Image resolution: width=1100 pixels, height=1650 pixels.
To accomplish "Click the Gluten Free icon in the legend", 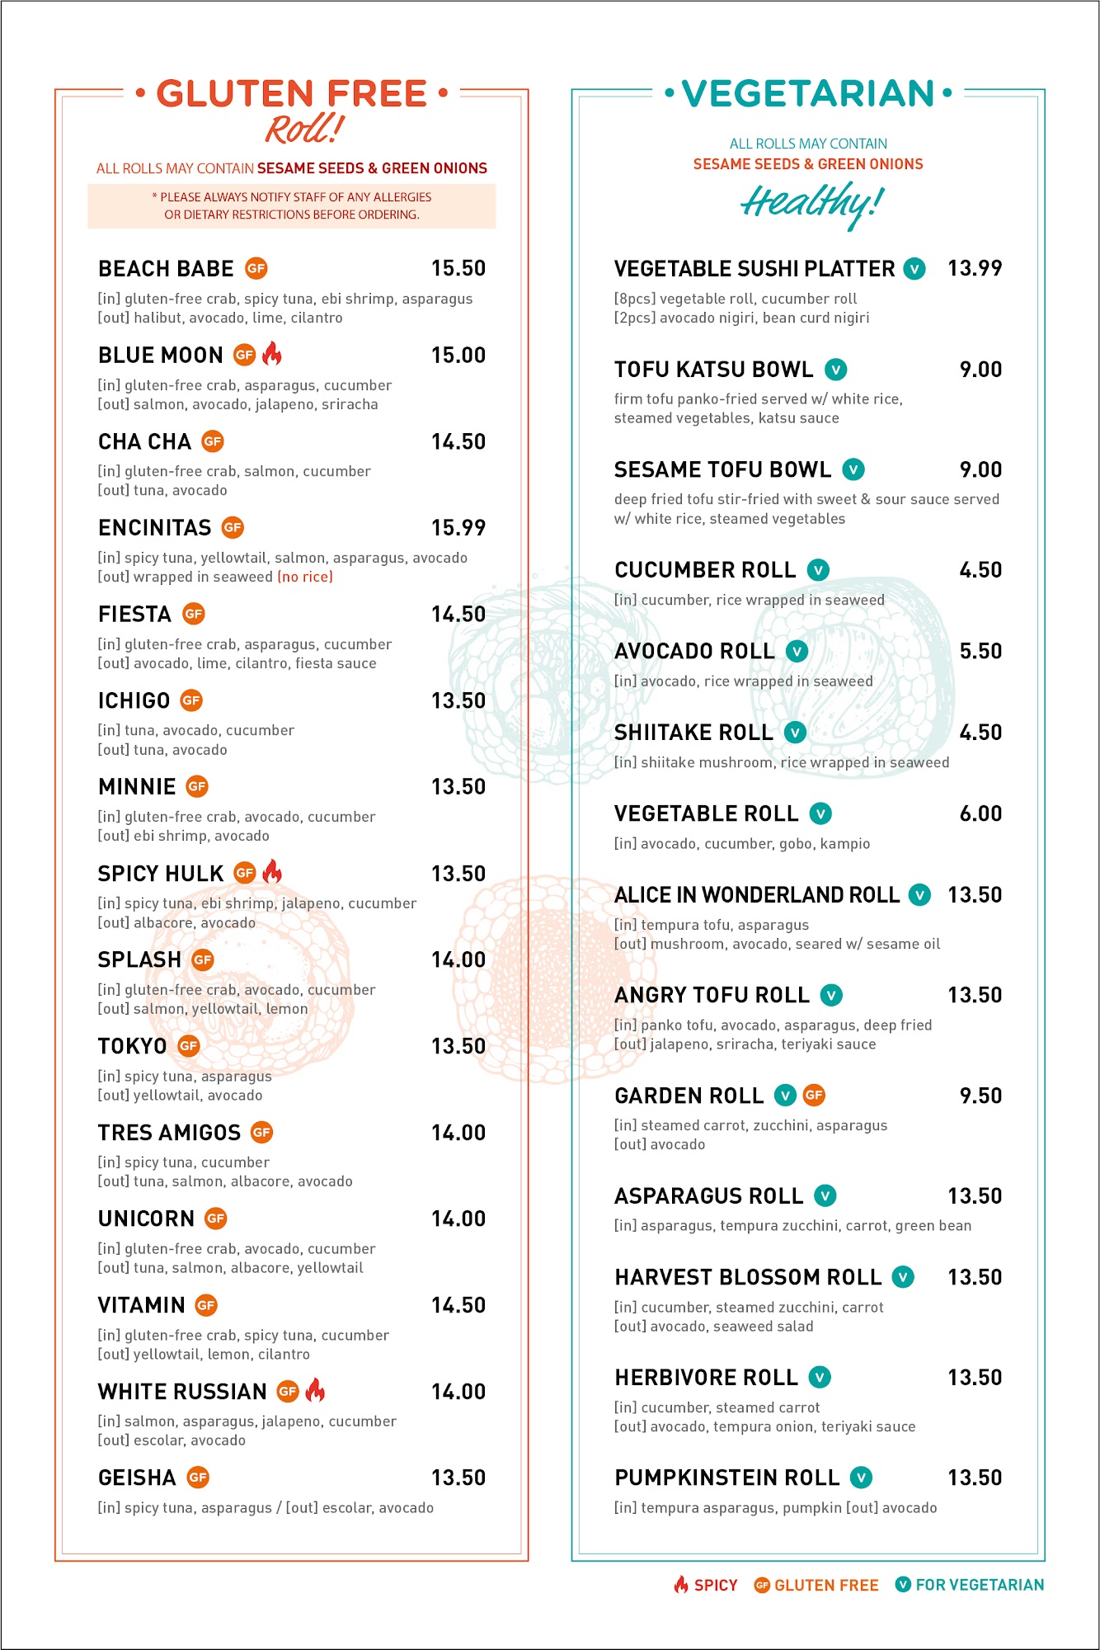I will [x=762, y=1585].
